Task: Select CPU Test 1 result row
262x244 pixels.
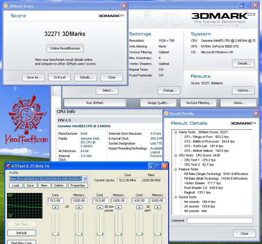Action: coord(200,160)
